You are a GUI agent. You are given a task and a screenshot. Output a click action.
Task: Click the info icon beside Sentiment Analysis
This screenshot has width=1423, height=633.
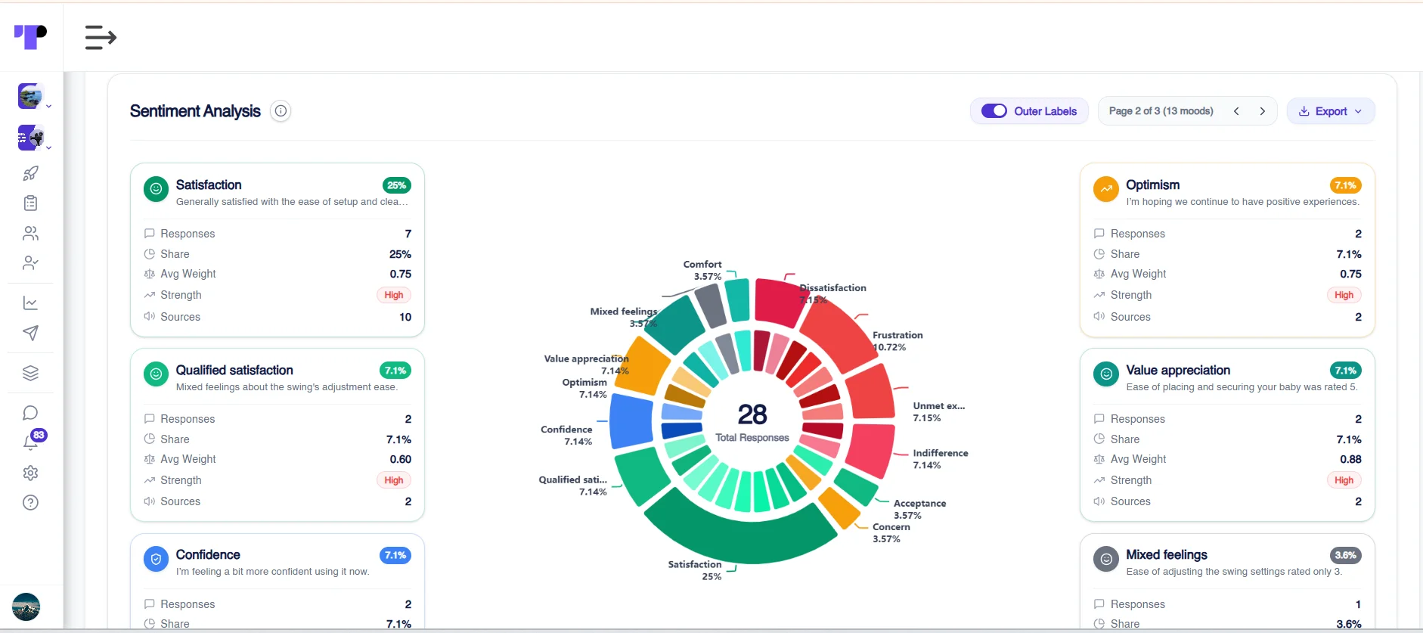tap(281, 111)
